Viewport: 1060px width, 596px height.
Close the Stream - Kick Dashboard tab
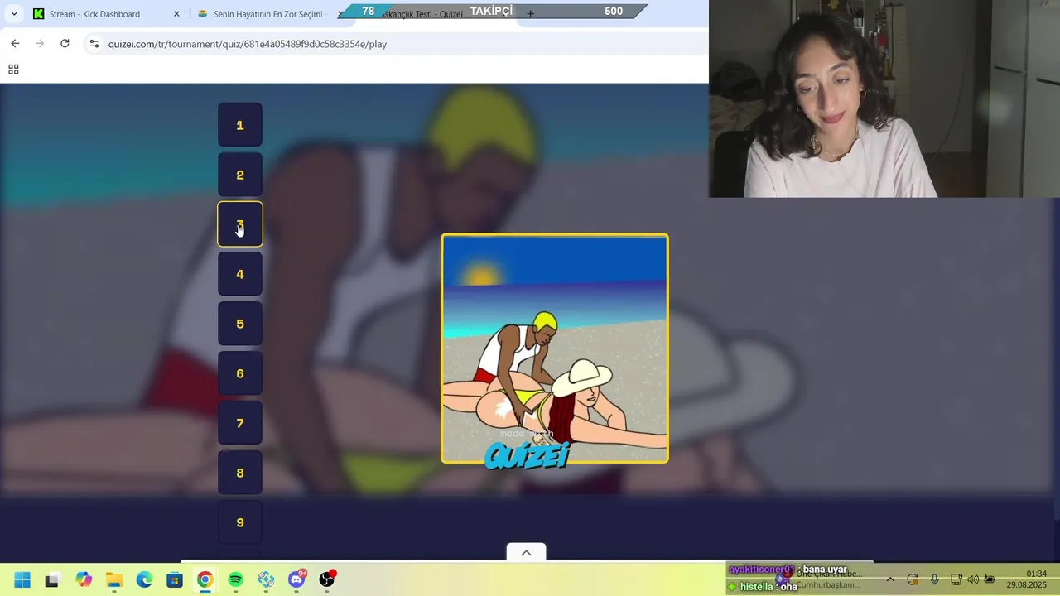click(x=176, y=14)
